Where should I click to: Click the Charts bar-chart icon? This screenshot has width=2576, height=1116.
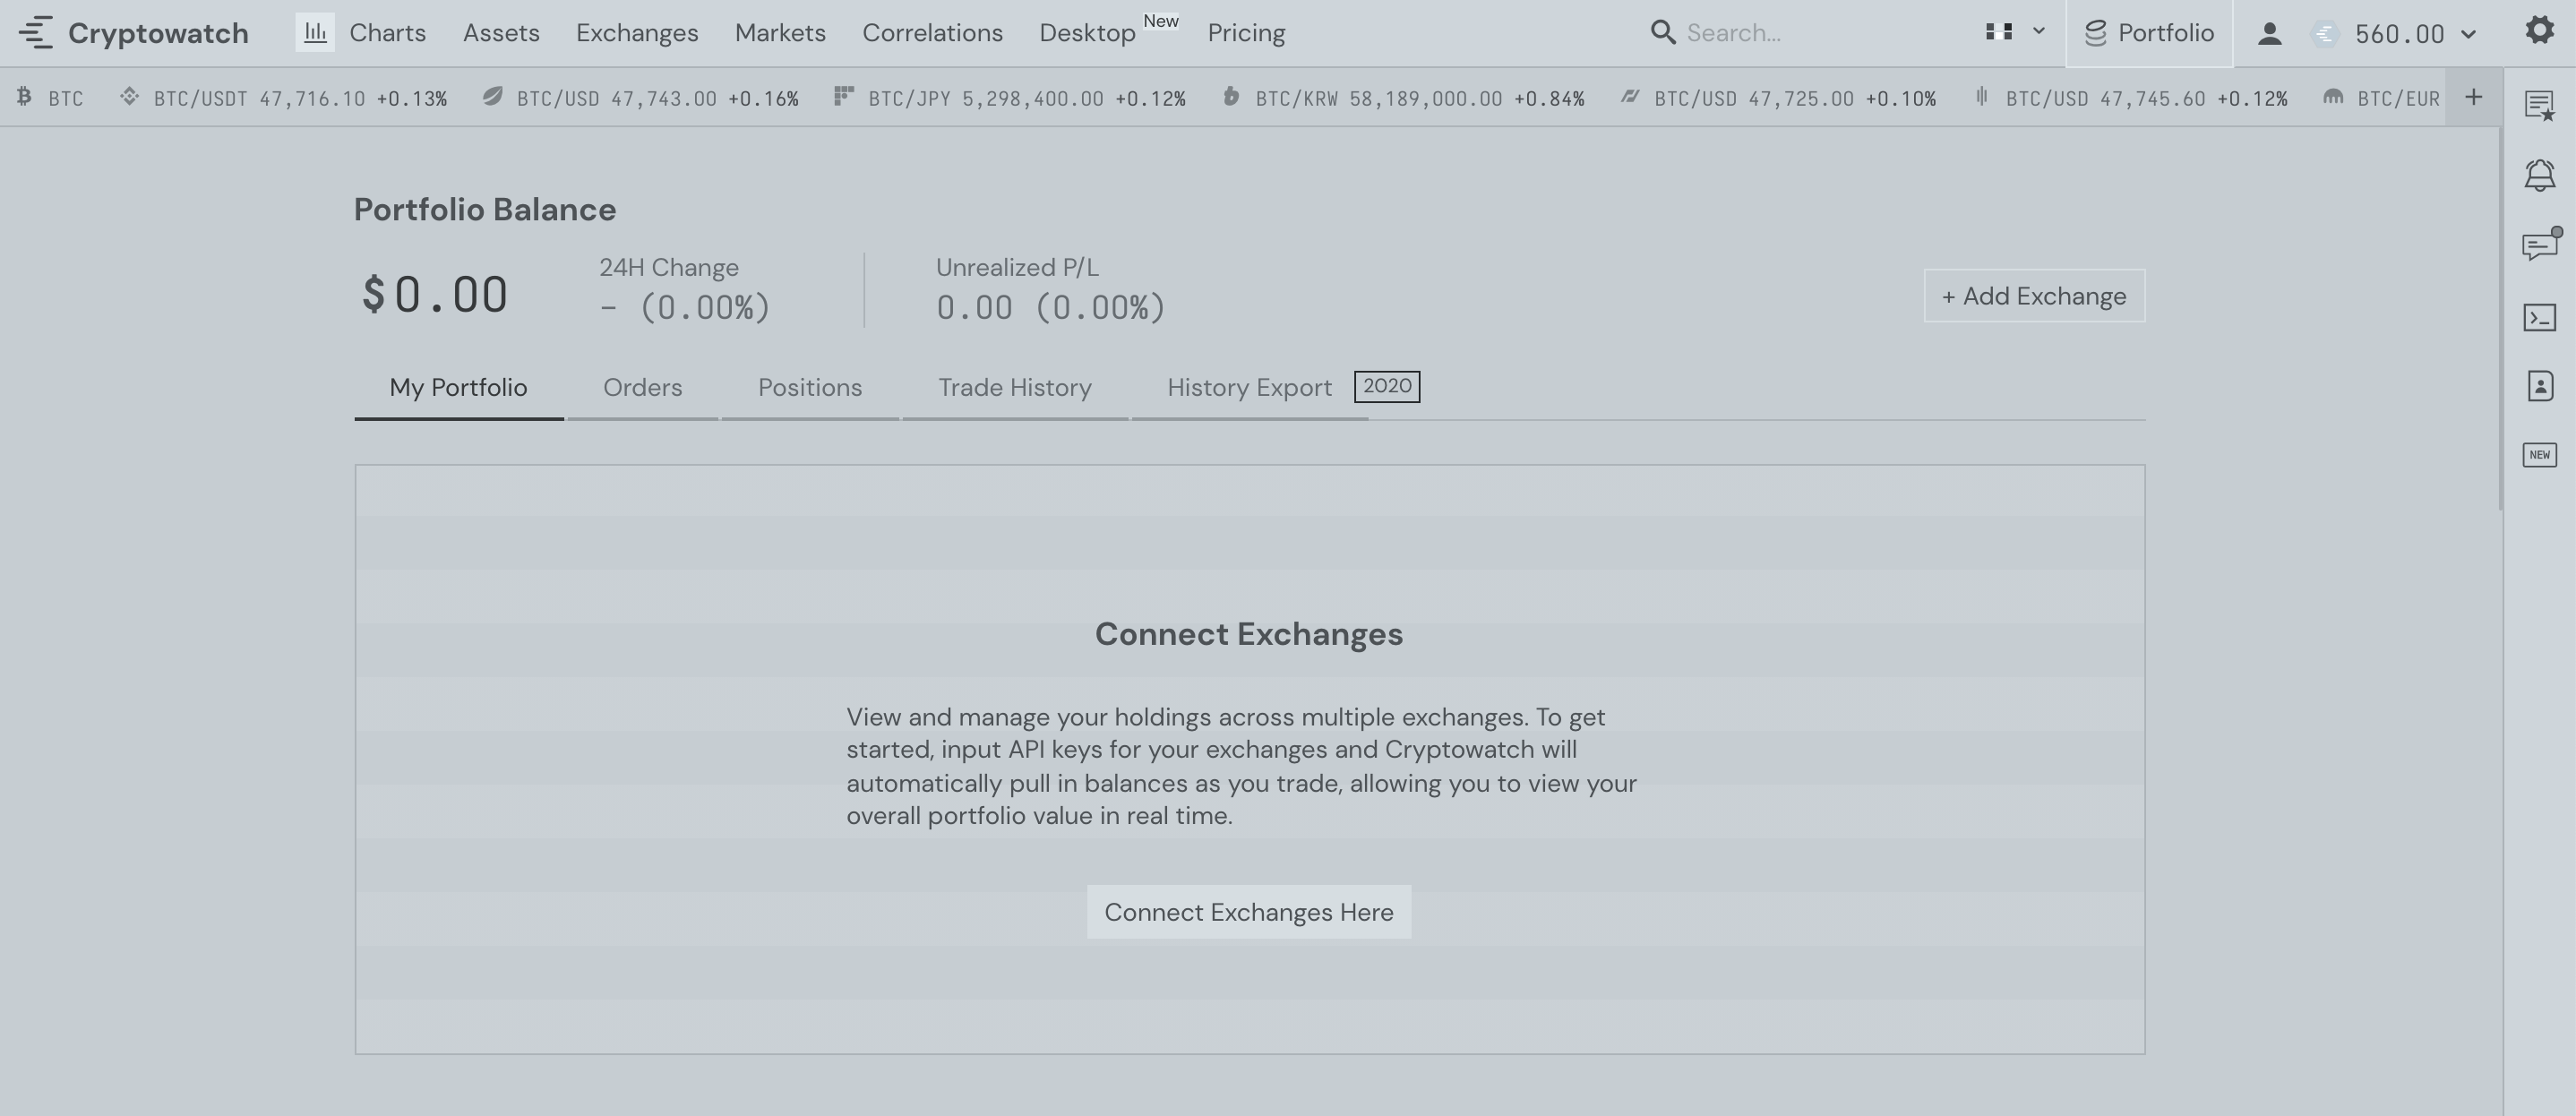click(x=315, y=33)
